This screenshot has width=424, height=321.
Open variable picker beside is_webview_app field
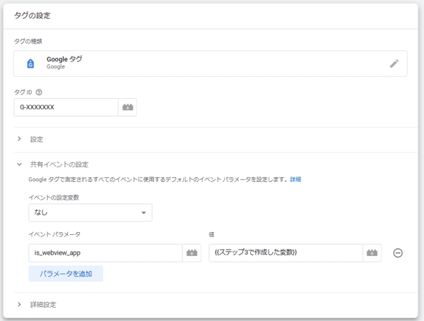(x=192, y=253)
